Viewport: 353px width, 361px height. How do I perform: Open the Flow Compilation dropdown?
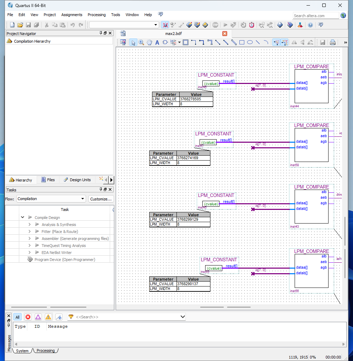click(51, 199)
